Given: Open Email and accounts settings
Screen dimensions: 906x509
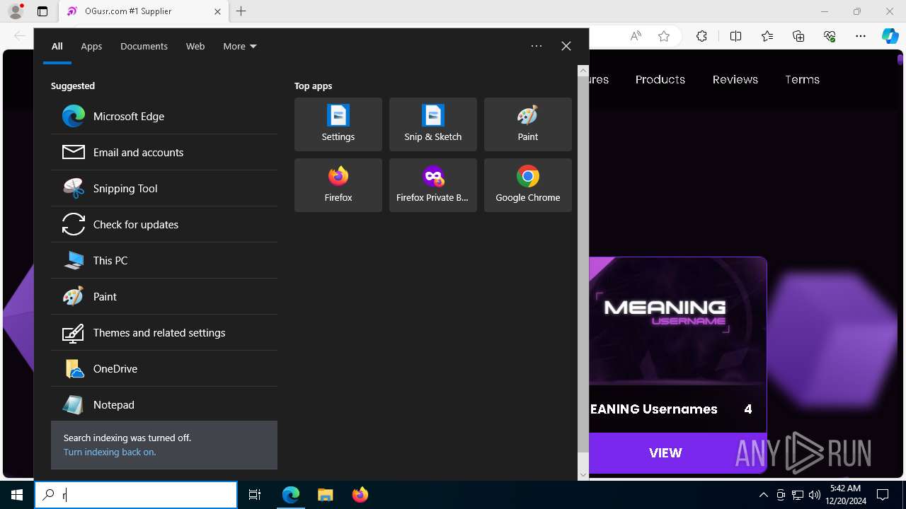Looking at the screenshot, I should 164,152.
